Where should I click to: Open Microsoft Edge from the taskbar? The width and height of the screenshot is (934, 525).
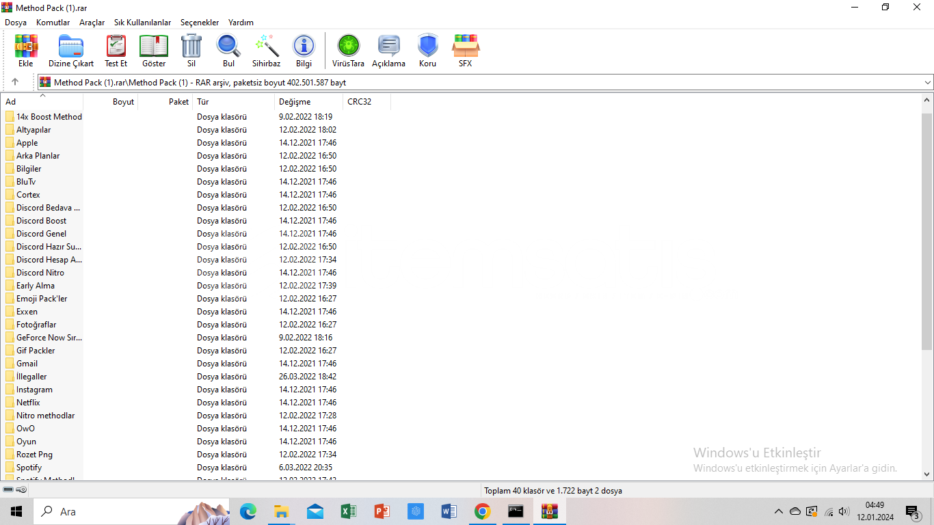pos(248,511)
